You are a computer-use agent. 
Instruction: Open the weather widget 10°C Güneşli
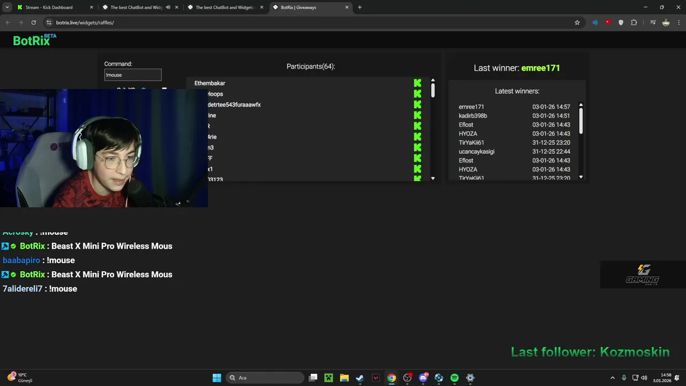(x=20, y=378)
